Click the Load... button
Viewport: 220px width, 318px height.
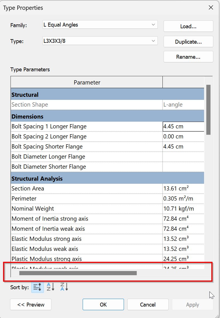coord(188,27)
